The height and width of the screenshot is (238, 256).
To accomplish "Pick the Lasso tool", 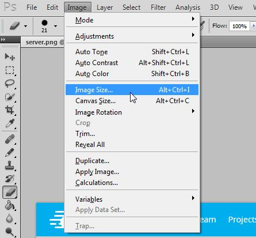I will pyautogui.click(x=10, y=84).
